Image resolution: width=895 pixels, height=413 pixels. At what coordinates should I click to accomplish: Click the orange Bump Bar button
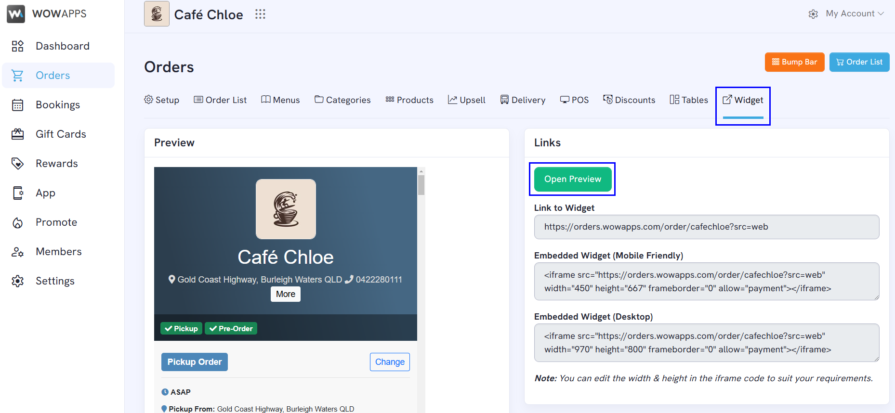(794, 62)
